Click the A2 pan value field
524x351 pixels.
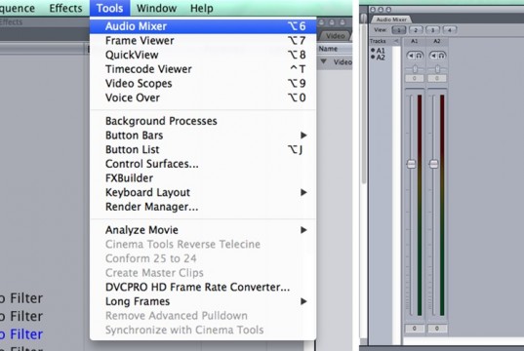point(437,78)
